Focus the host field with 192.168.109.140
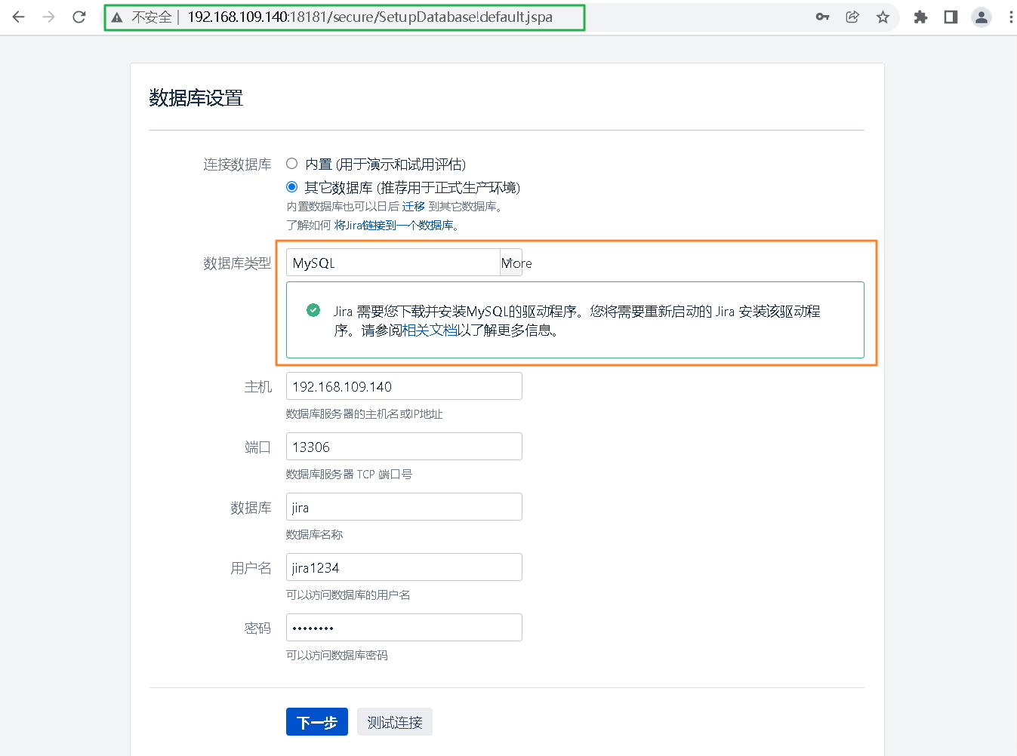This screenshot has height=756, width=1017. click(x=404, y=386)
